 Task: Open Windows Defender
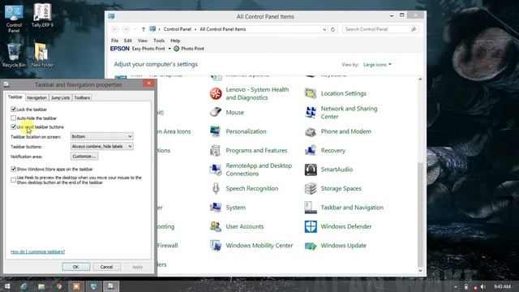point(338,226)
